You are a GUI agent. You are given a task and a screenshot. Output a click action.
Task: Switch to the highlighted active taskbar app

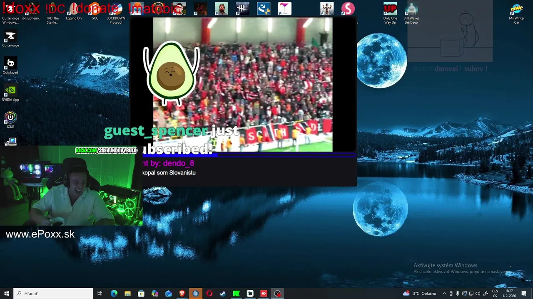coord(196,294)
